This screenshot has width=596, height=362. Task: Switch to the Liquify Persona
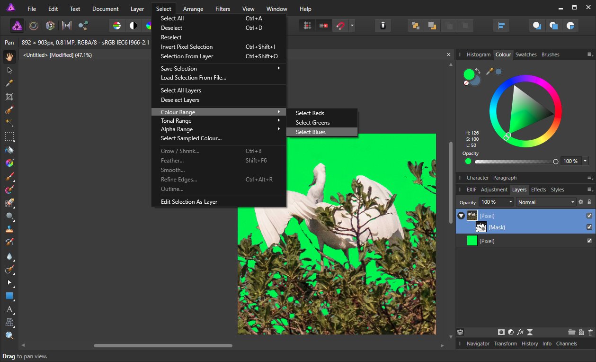[34, 26]
